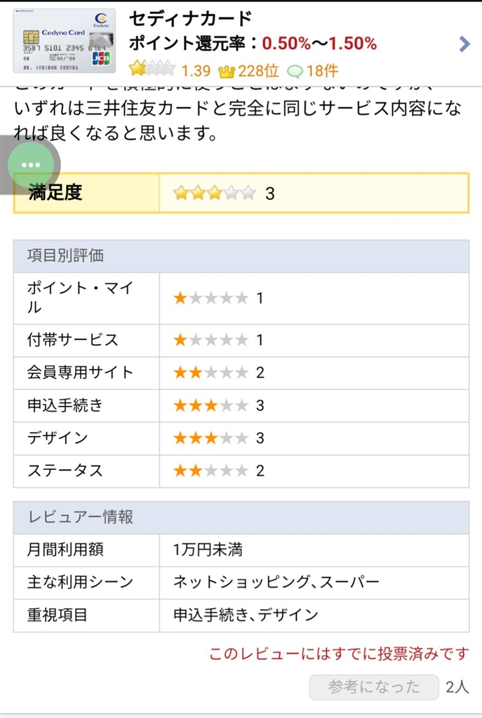Tap 申込手続き rating stars
The image size is (482, 718).
[210, 405]
